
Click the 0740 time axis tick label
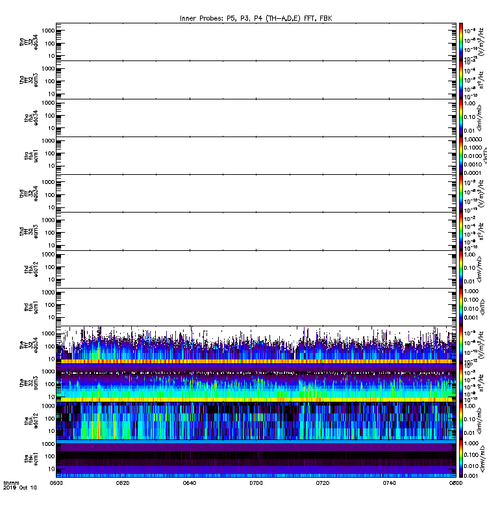click(x=389, y=483)
